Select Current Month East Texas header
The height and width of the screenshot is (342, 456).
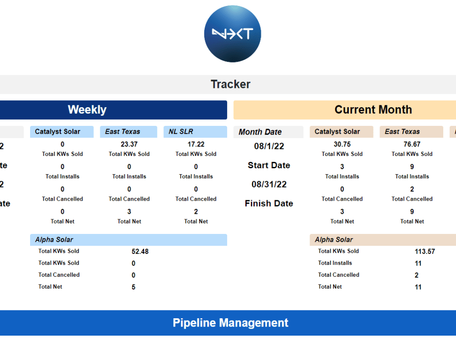(411, 132)
